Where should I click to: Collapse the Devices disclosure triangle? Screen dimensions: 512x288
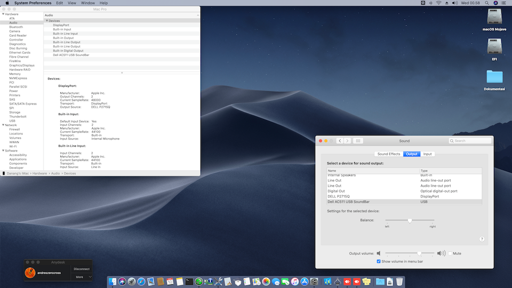[x=46, y=21]
